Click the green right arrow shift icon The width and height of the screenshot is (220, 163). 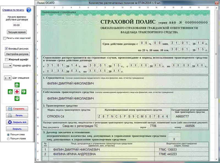tap(23, 92)
